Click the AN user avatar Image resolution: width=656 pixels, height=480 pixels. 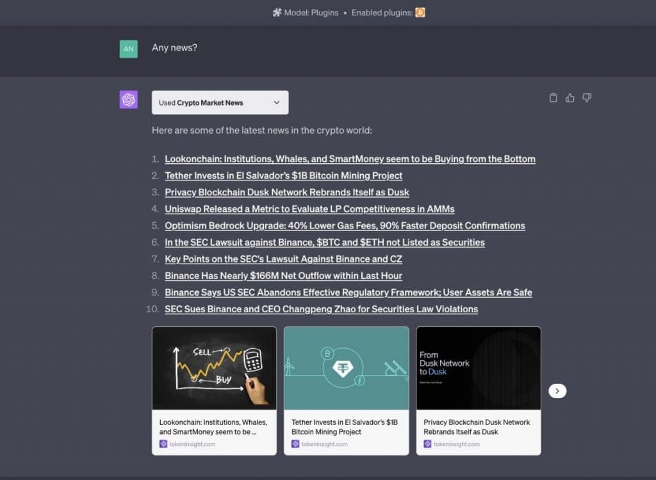(128, 49)
